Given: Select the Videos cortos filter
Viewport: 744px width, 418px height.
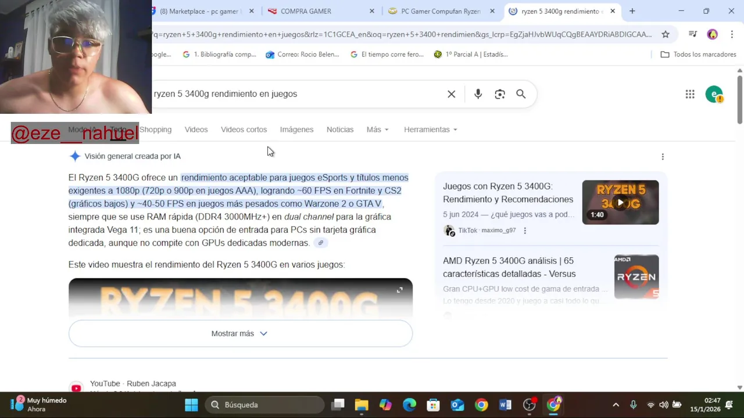Looking at the screenshot, I should coord(244,129).
